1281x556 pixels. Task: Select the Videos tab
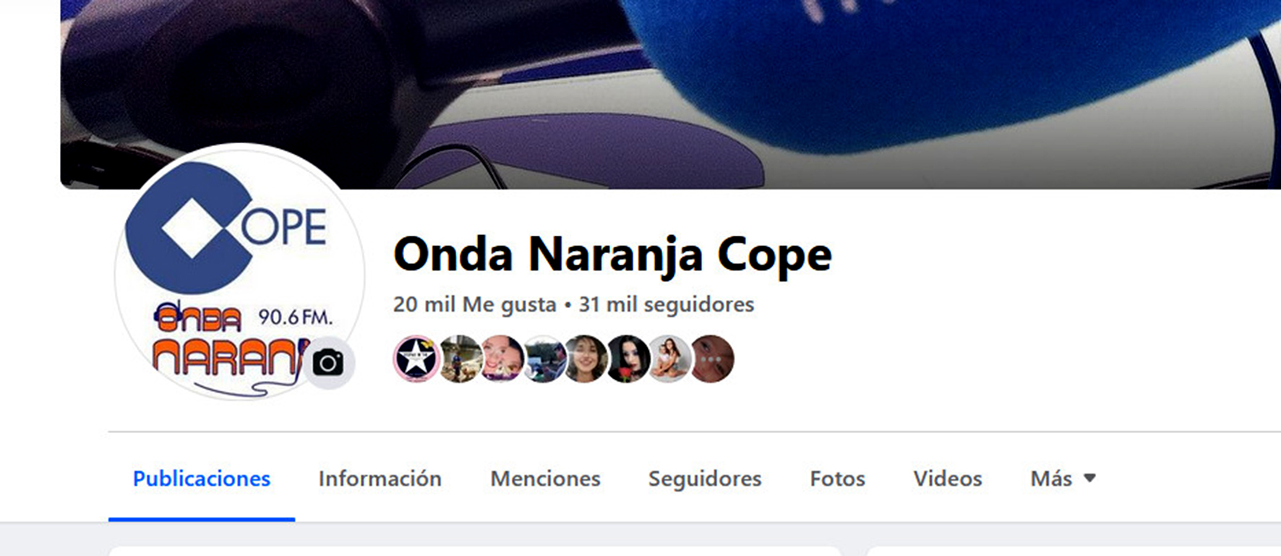coord(948,479)
